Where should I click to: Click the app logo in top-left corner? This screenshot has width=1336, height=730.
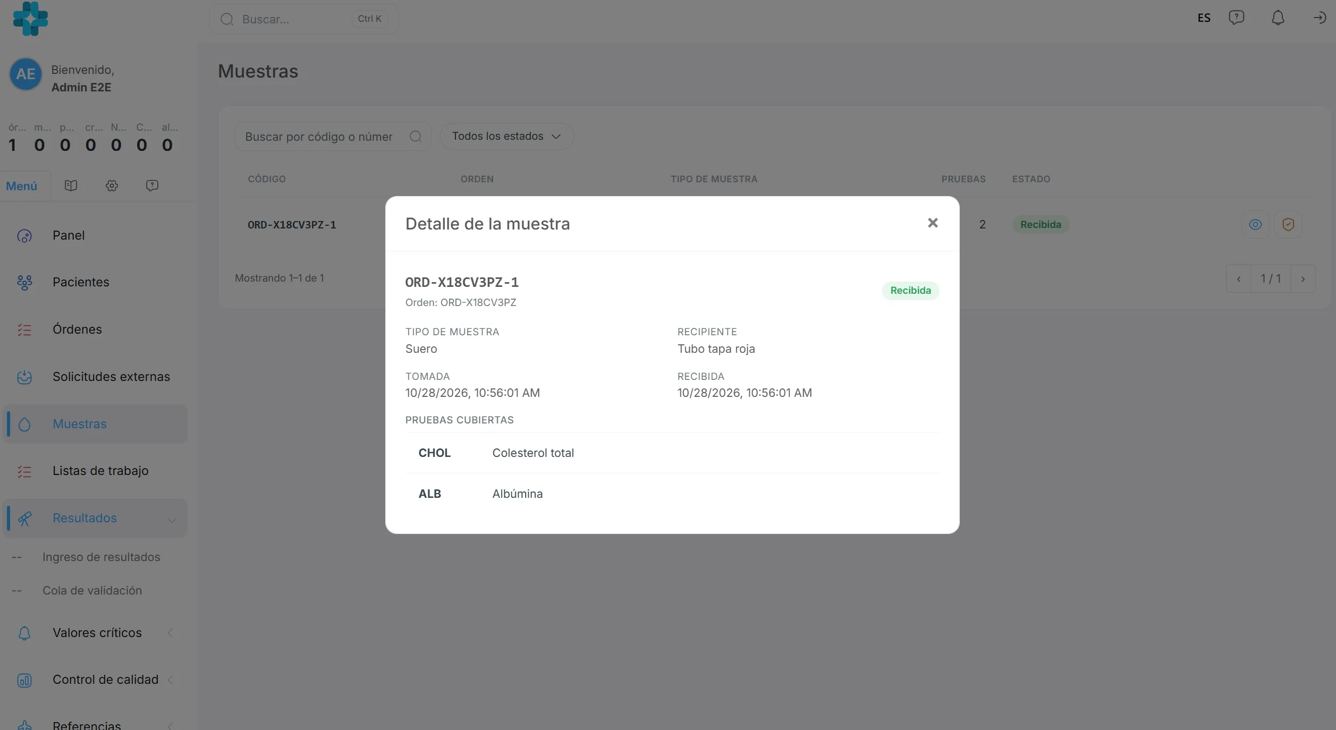coord(30,19)
